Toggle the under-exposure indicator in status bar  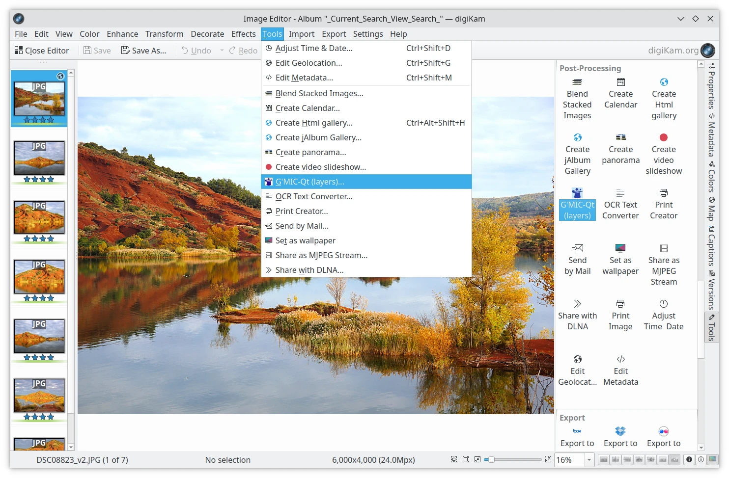click(x=689, y=460)
